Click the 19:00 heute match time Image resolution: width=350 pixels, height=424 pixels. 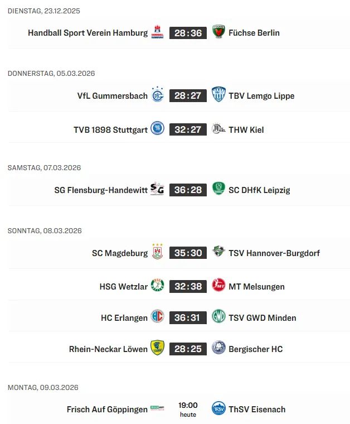tap(188, 409)
